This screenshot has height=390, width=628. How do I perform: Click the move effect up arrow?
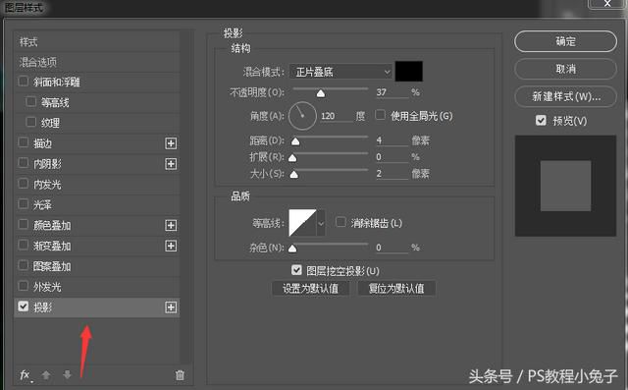click(x=46, y=375)
